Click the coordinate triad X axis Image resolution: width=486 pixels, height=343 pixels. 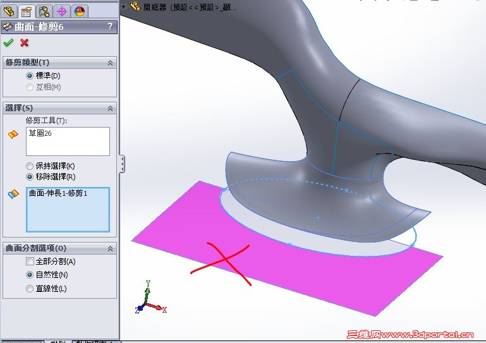tap(157, 308)
